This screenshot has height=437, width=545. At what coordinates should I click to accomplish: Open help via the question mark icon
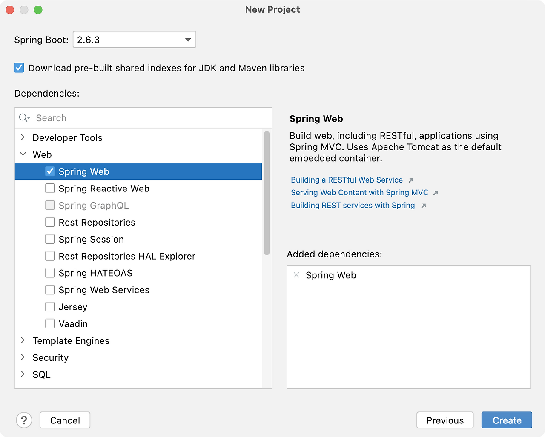pos(24,420)
